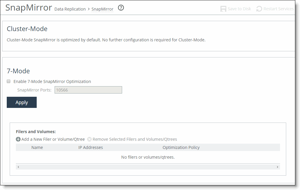Viewport: 300px width, 190px height.
Task: Click the 'SnapMirror Ports:' label
Action: [34, 90]
